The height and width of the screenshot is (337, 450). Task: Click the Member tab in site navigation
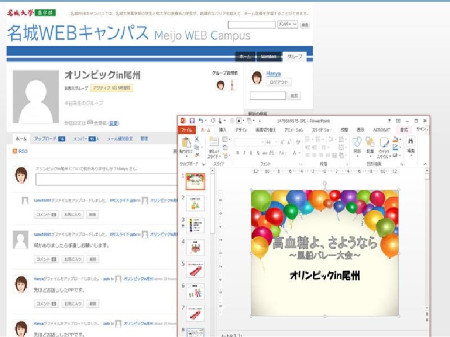[x=269, y=57]
